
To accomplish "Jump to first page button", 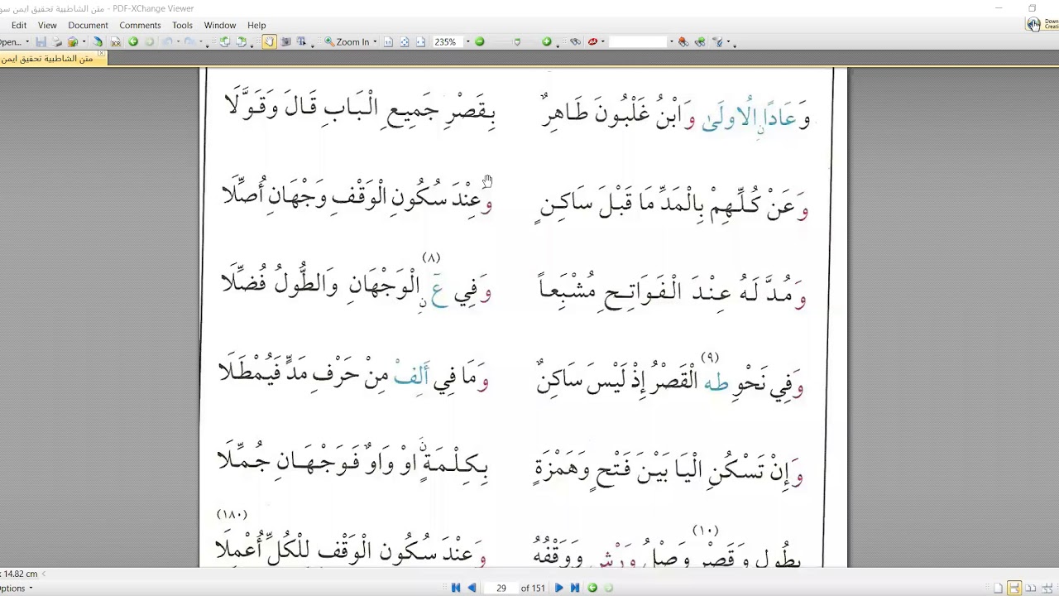I will tap(456, 588).
